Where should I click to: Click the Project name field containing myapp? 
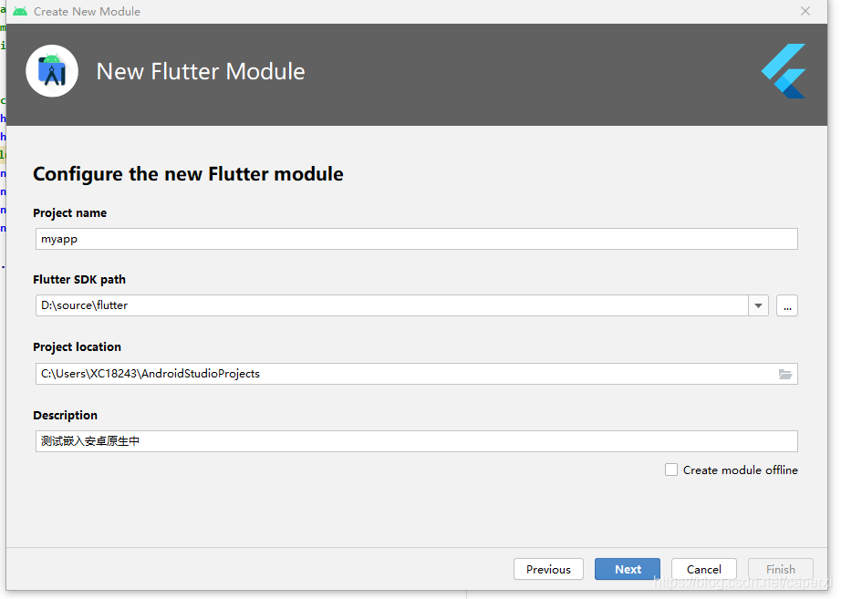coord(417,239)
